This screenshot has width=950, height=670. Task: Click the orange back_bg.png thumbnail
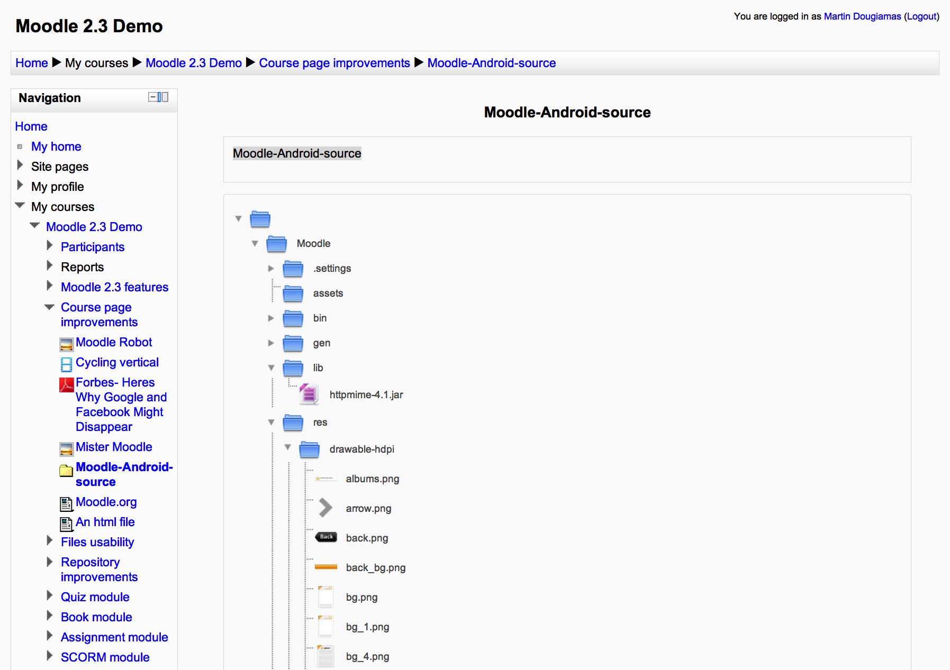pyautogui.click(x=326, y=567)
